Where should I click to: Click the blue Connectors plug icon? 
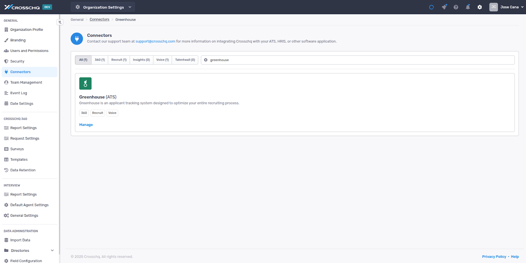(x=77, y=38)
